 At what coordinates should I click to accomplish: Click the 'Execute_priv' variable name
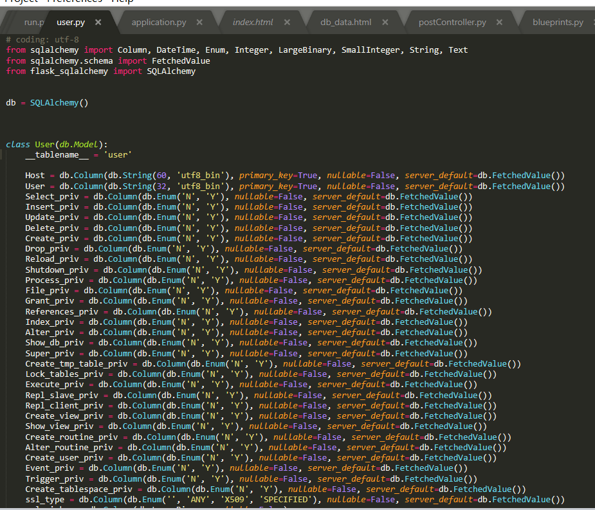coord(54,385)
